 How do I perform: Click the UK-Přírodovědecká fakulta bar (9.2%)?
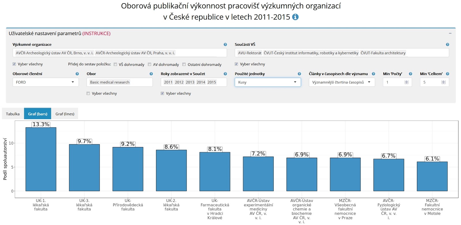click(128, 169)
